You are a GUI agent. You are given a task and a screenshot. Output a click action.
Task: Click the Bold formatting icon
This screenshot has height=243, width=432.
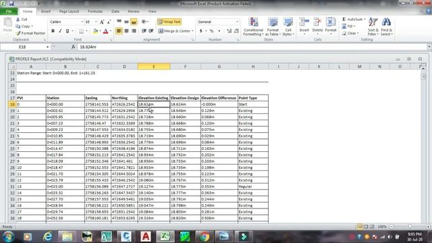53,31
